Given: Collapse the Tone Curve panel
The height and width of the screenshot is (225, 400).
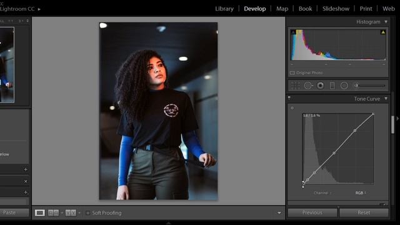Looking at the screenshot, I should (x=386, y=99).
